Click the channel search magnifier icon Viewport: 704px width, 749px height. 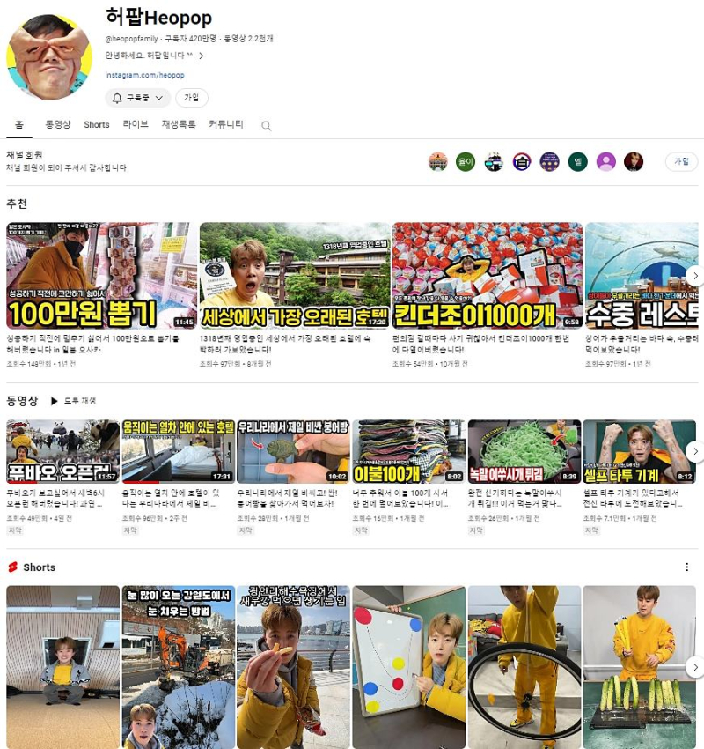[x=266, y=126]
